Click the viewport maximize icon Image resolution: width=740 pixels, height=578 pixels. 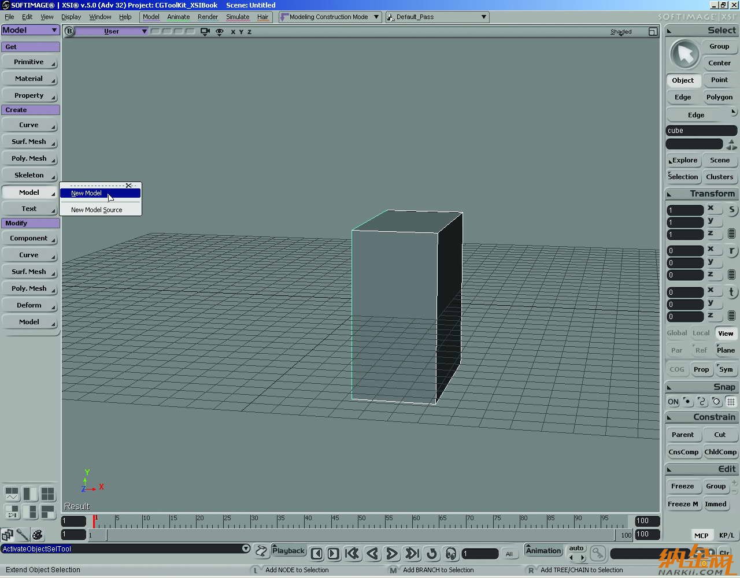pos(653,32)
